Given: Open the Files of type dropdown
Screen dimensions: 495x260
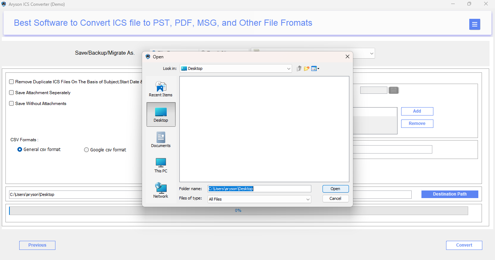Looking at the screenshot, I should [308, 199].
